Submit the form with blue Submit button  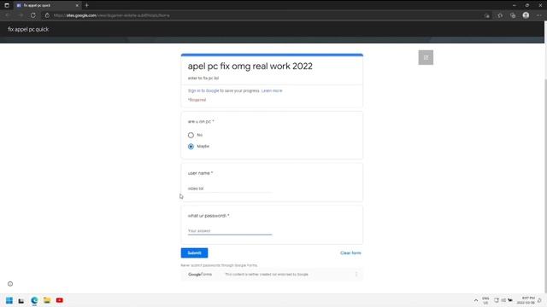(x=194, y=253)
